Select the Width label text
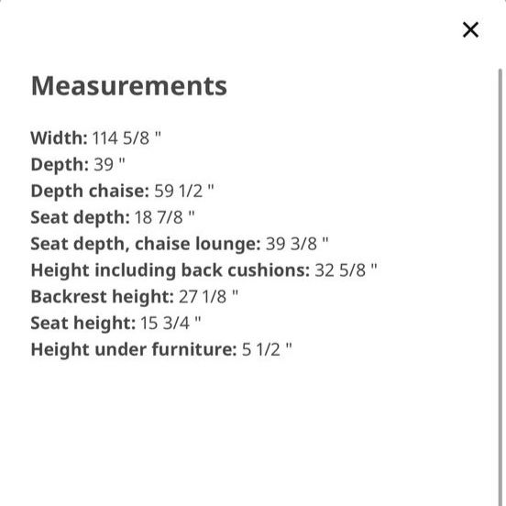 pos(59,137)
